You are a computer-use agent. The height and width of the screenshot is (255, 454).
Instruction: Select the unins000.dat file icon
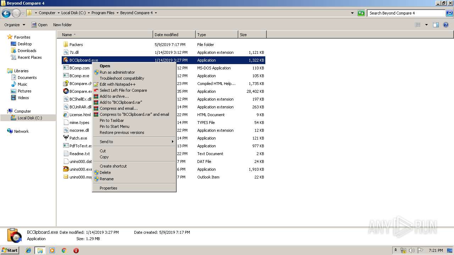pos(66,161)
